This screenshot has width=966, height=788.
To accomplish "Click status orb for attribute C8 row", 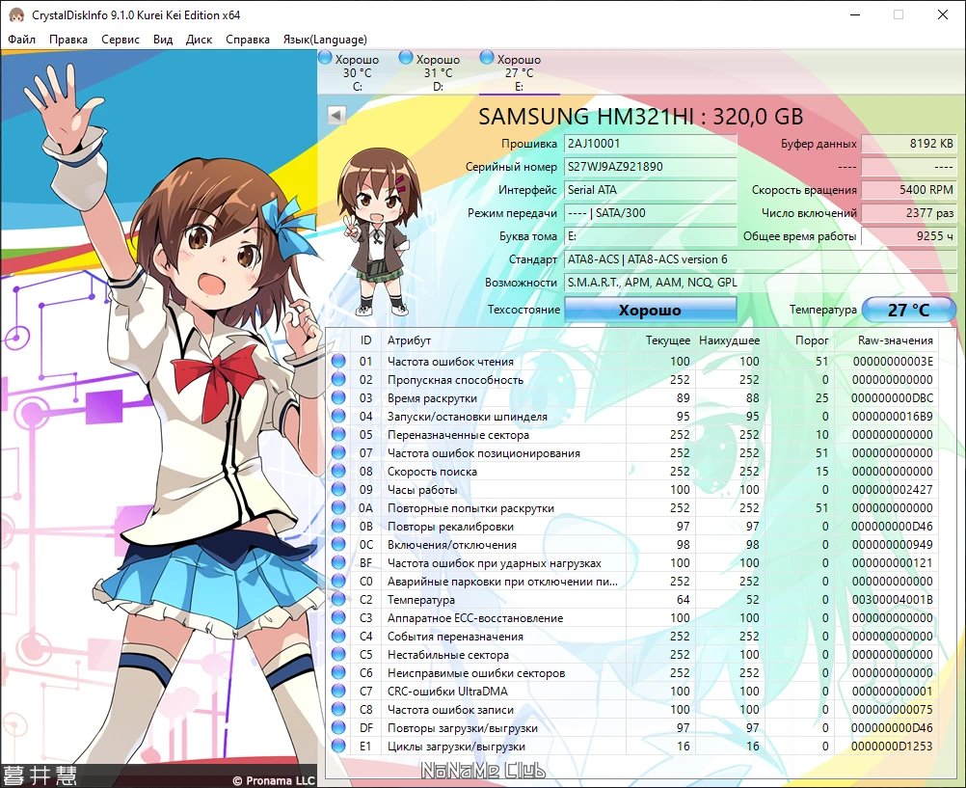I will click(338, 709).
